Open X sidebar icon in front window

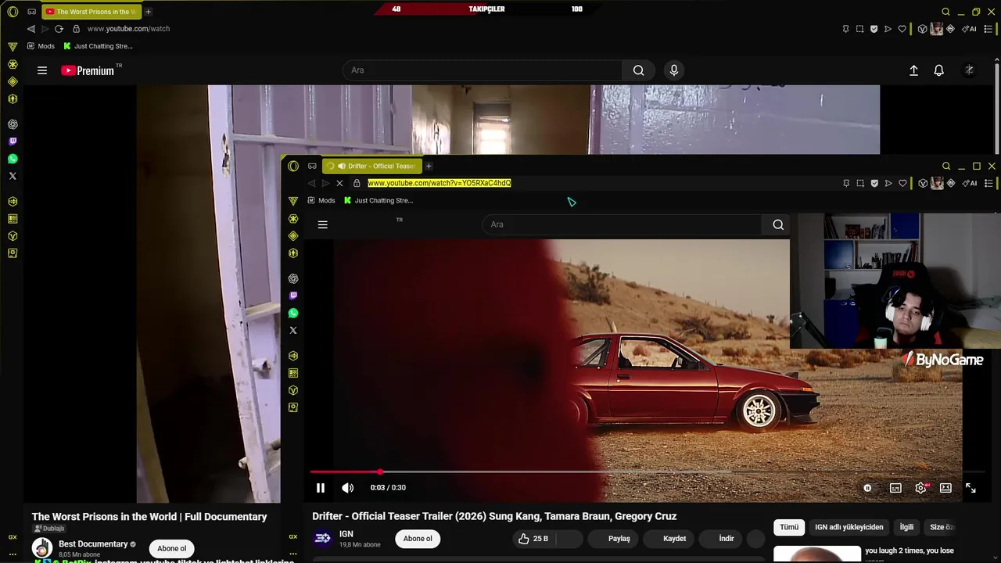coord(293,330)
